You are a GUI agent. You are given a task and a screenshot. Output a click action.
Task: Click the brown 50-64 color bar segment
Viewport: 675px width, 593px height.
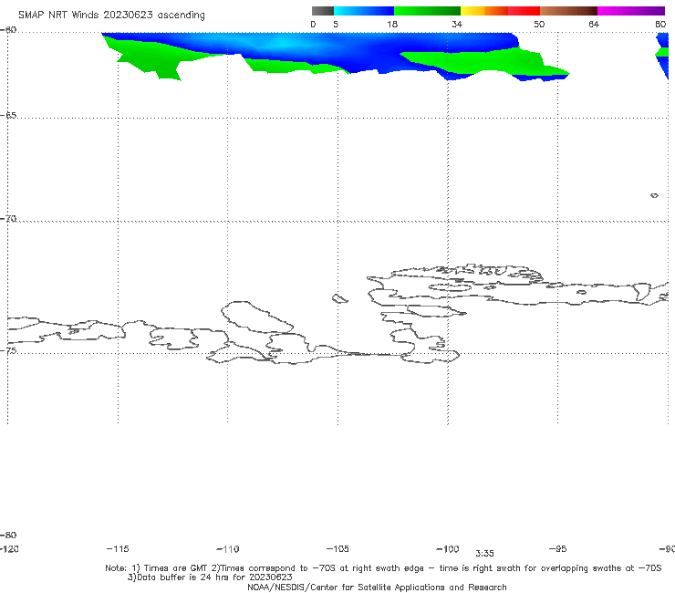(x=568, y=11)
